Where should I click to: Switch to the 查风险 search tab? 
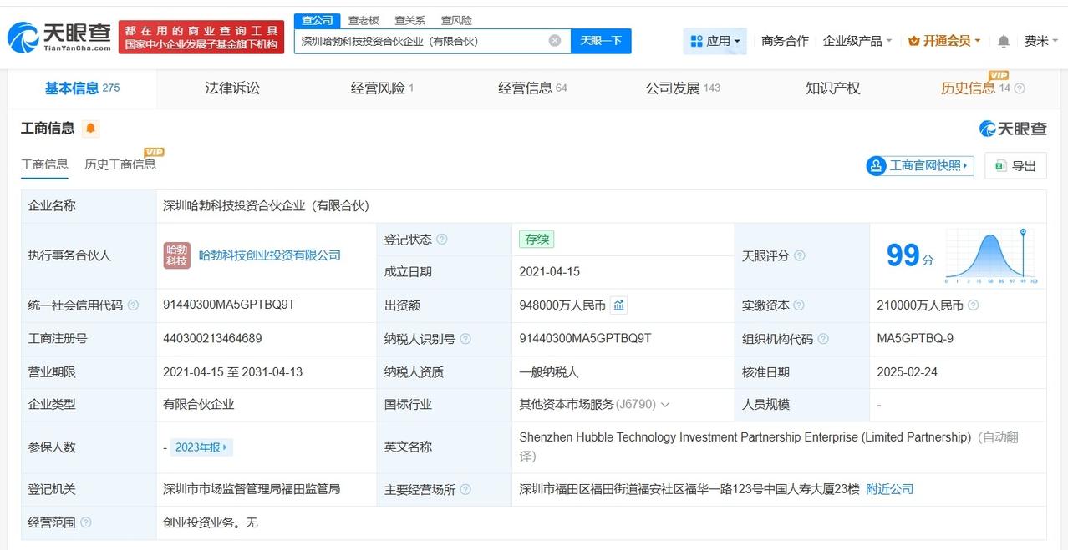[456, 20]
